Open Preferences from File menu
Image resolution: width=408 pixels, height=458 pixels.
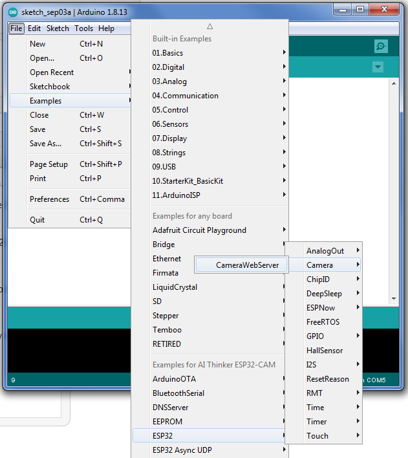pos(70,199)
